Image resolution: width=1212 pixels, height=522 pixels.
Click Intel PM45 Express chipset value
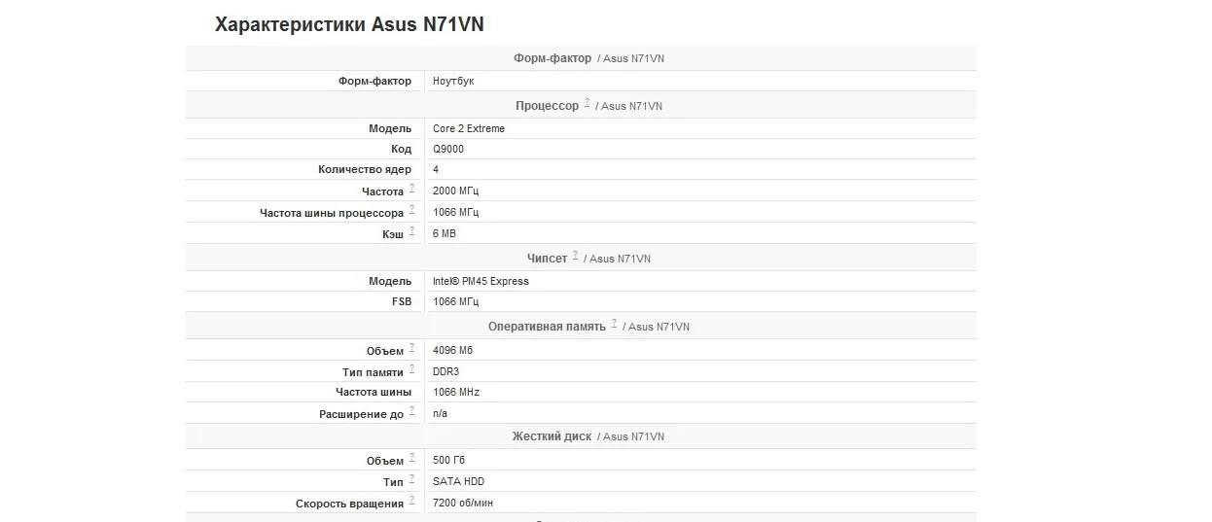[481, 281]
